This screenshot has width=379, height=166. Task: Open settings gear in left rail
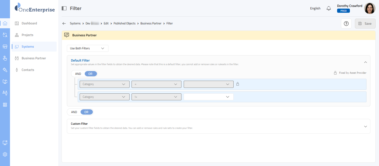pos(5,154)
